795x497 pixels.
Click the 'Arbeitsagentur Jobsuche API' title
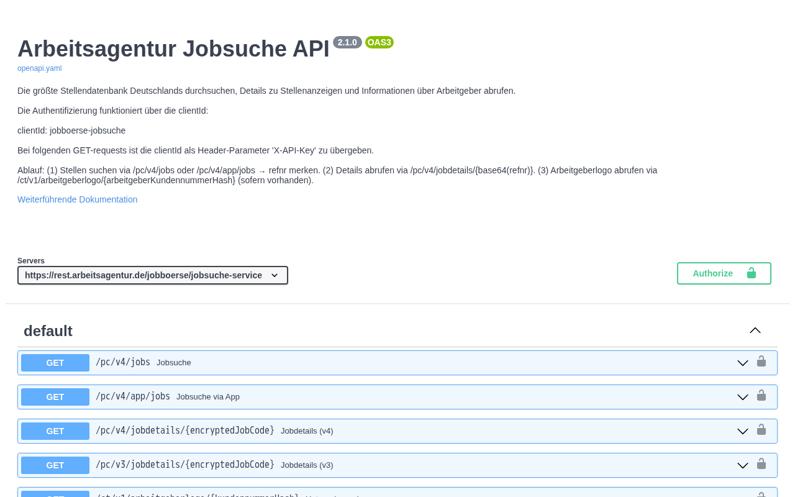(x=173, y=49)
